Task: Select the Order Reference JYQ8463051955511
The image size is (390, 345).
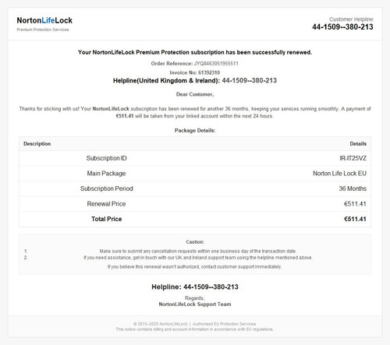Action: 195,64
